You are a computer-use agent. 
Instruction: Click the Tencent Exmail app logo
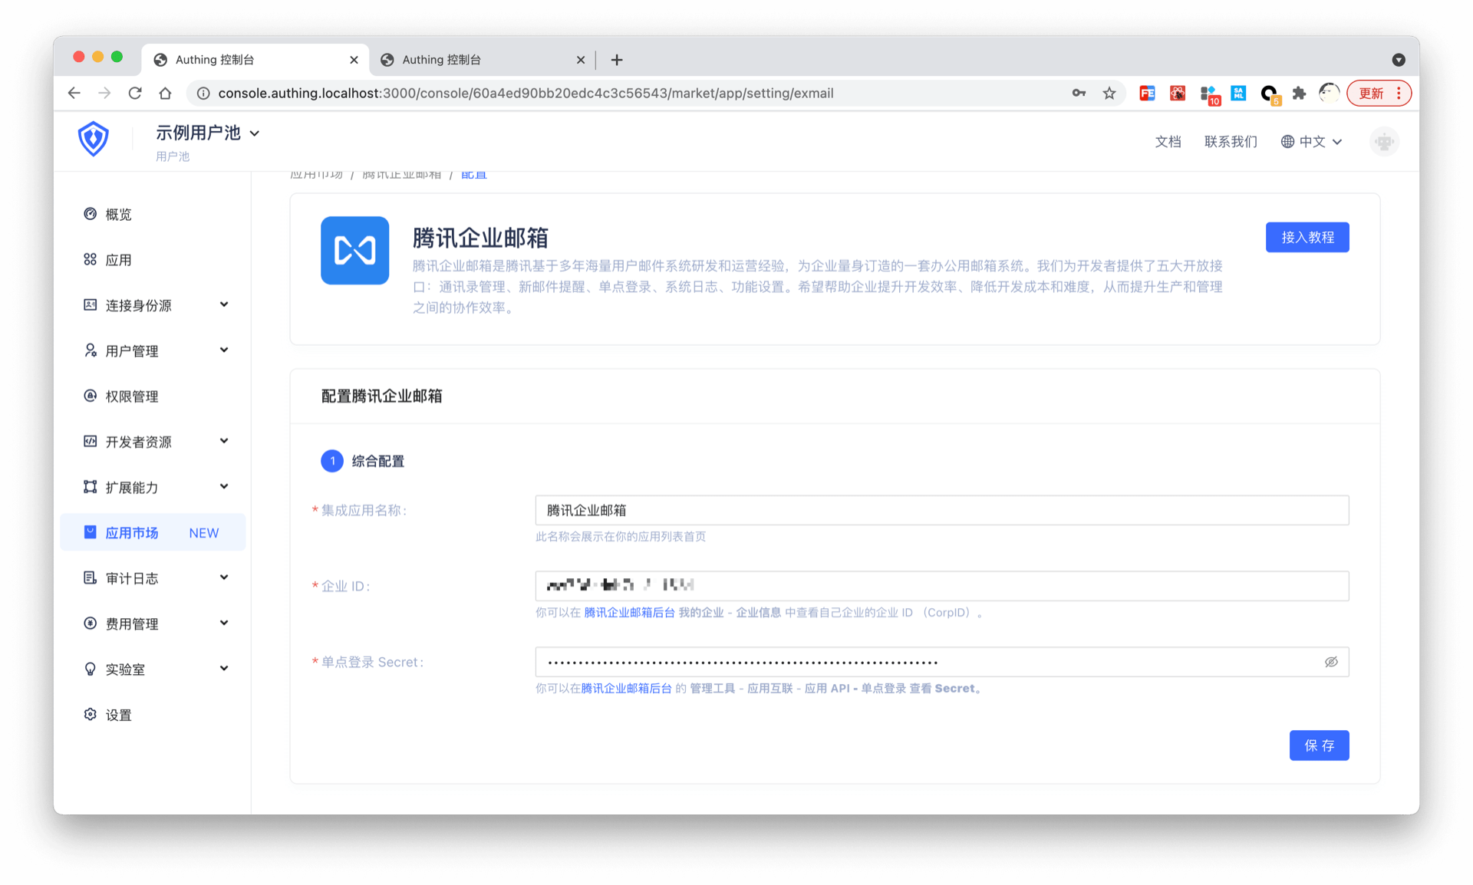[x=354, y=251]
